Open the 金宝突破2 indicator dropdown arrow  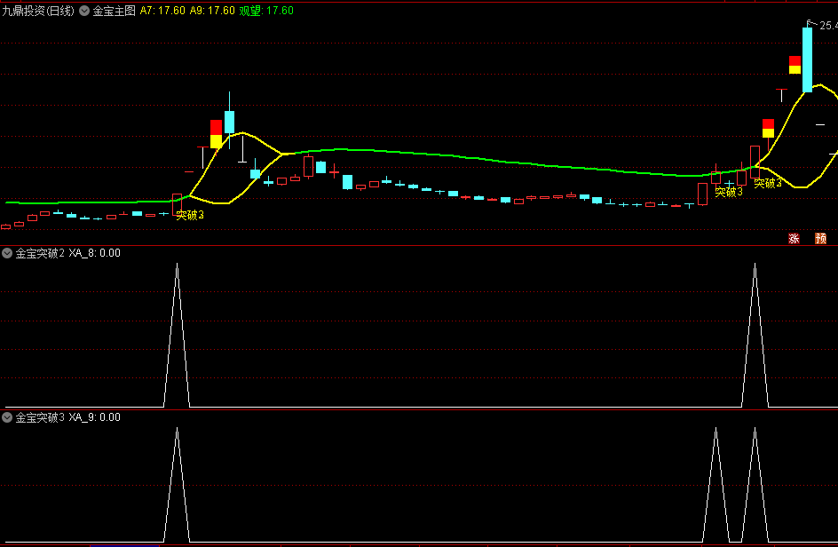8,253
